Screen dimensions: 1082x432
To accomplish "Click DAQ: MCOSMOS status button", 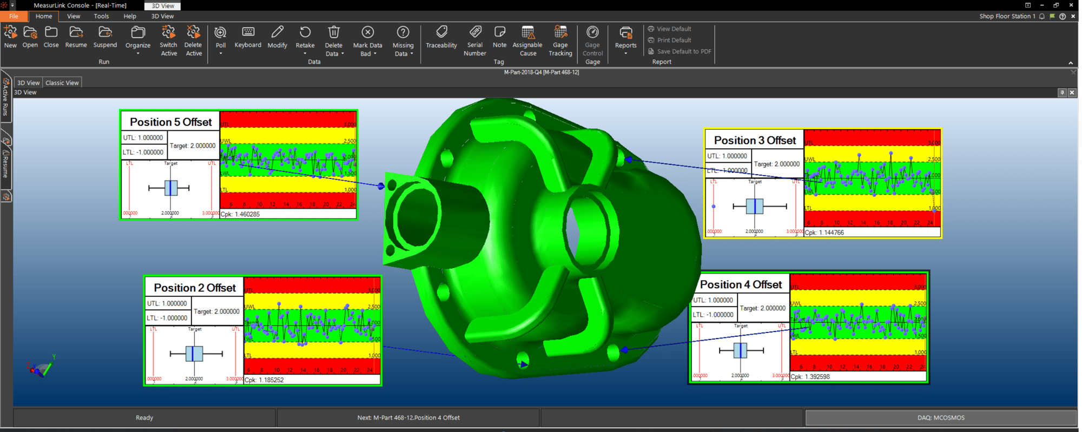I will point(941,417).
